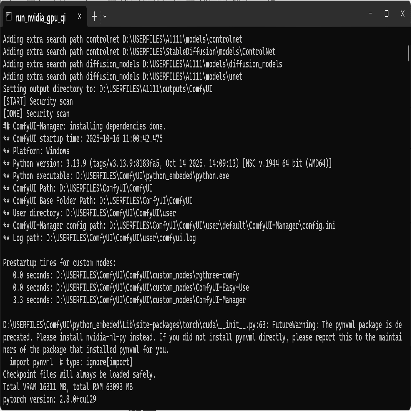411x411 pixels.
Task: Click the comfyui.log log path line
Action: [x=99, y=238]
